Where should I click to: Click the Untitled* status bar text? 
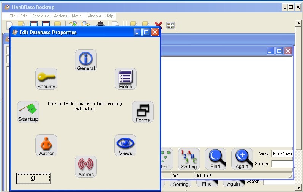click(204, 176)
